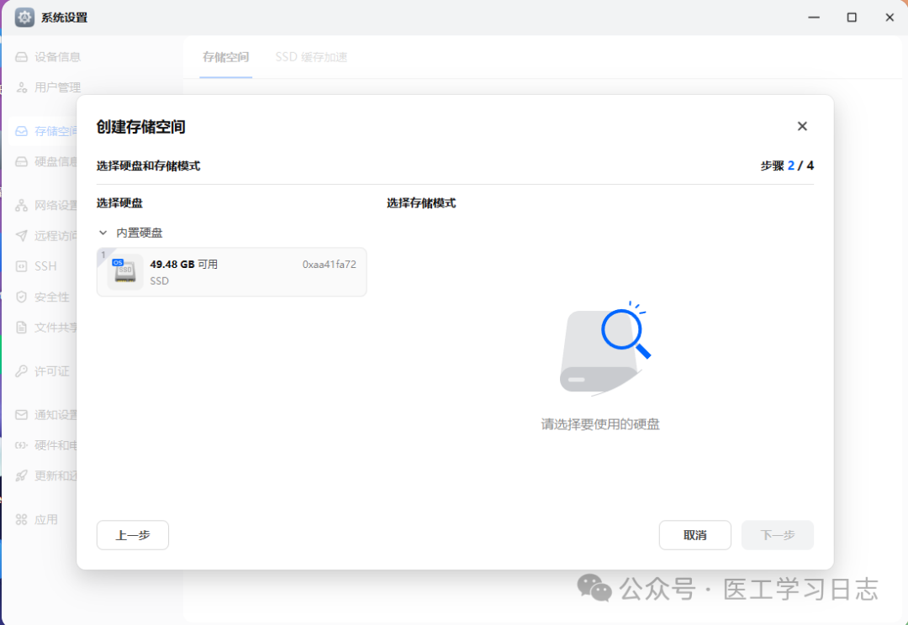Collapse the 内置硬盘 section chevron
The height and width of the screenshot is (625, 908).
tap(103, 233)
